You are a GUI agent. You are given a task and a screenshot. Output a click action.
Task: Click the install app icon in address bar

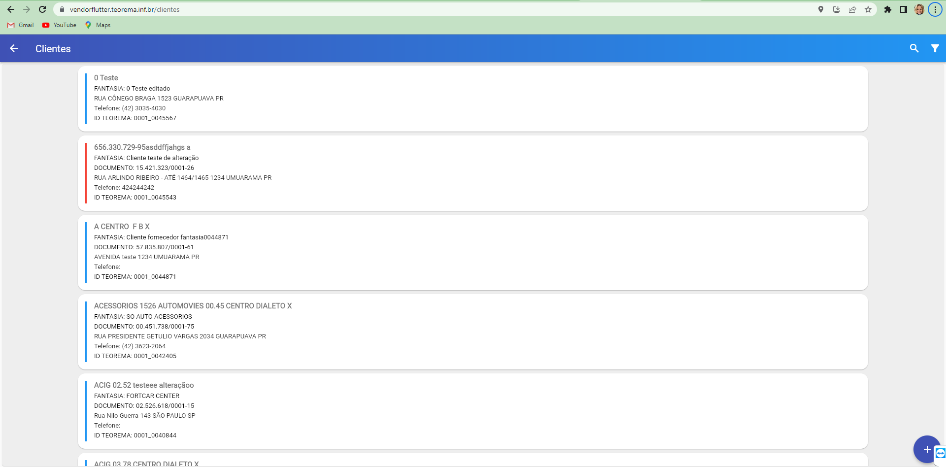pos(837,9)
